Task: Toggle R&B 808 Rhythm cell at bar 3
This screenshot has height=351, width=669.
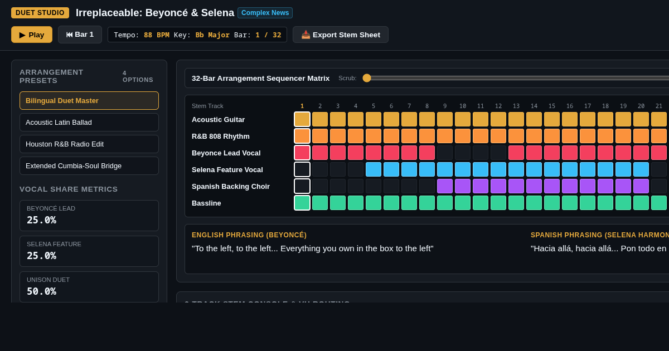Action: [338, 136]
